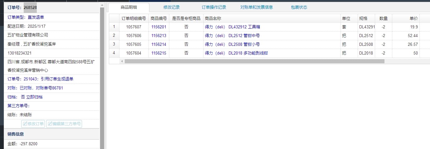This screenshot has width=430, height=149.
Task: Click the 单价 column header
Action: click(x=406, y=18)
